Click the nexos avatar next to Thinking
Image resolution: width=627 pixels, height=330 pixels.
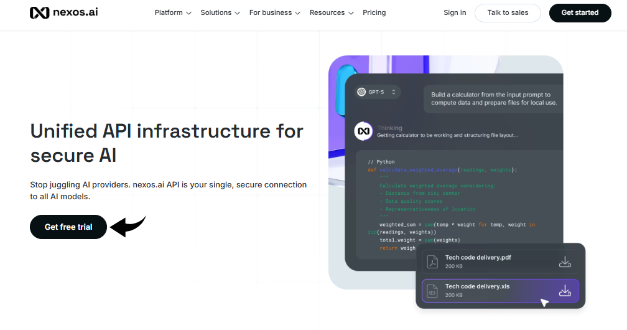click(363, 131)
